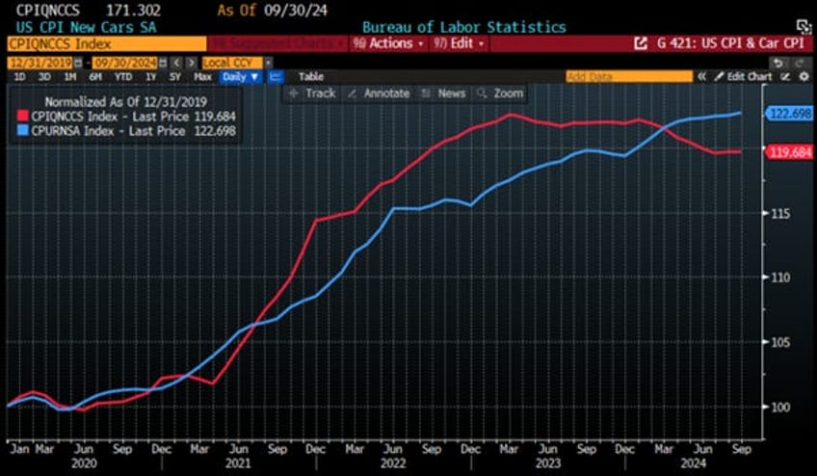Image resolution: width=817 pixels, height=476 pixels.
Task: Click the 171.302 last value in header
Action: click(x=133, y=10)
